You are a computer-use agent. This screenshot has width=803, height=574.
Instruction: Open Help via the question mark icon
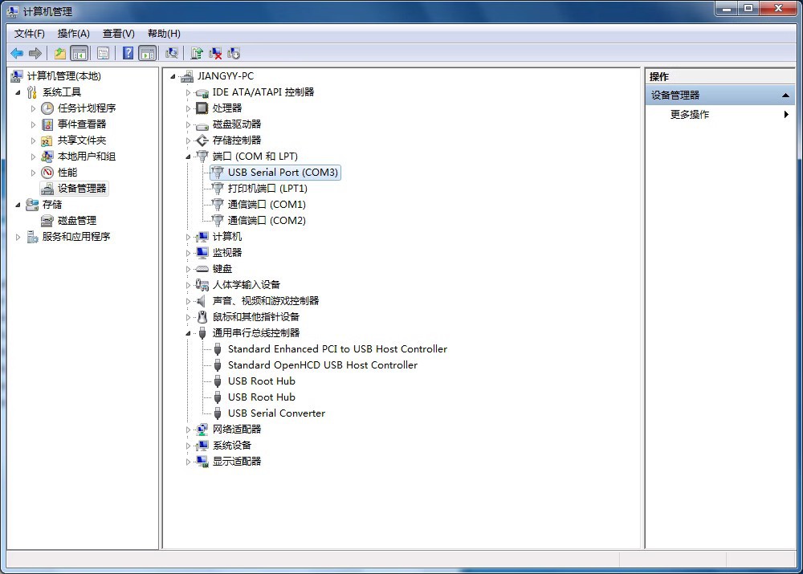point(128,53)
